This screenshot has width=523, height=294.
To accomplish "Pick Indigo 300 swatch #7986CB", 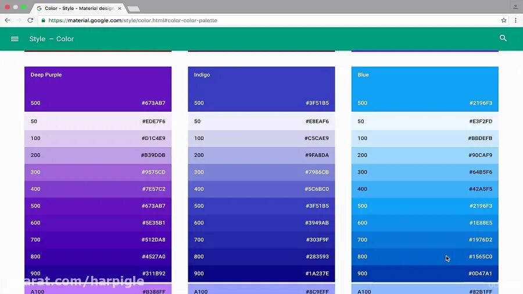I will tap(261, 172).
